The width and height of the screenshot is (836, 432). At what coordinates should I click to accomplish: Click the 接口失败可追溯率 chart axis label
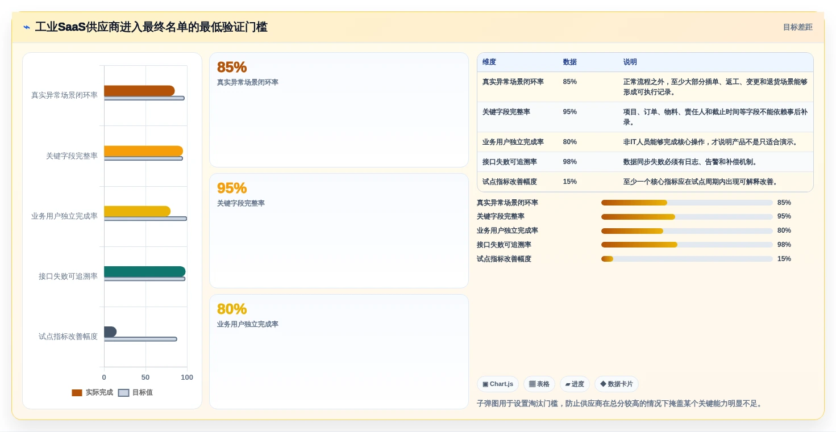[68, 276]
